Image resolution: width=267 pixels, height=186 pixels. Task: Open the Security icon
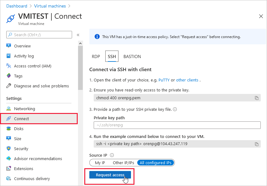click(x=8, y=149)
